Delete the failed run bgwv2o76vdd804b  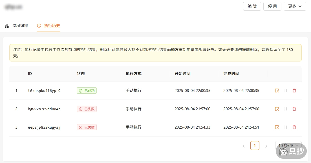pos(294,109)
